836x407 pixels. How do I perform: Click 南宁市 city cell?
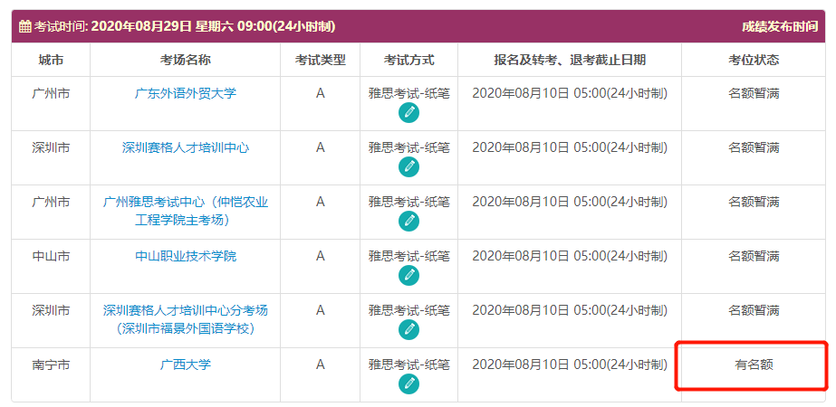(51, 364)
